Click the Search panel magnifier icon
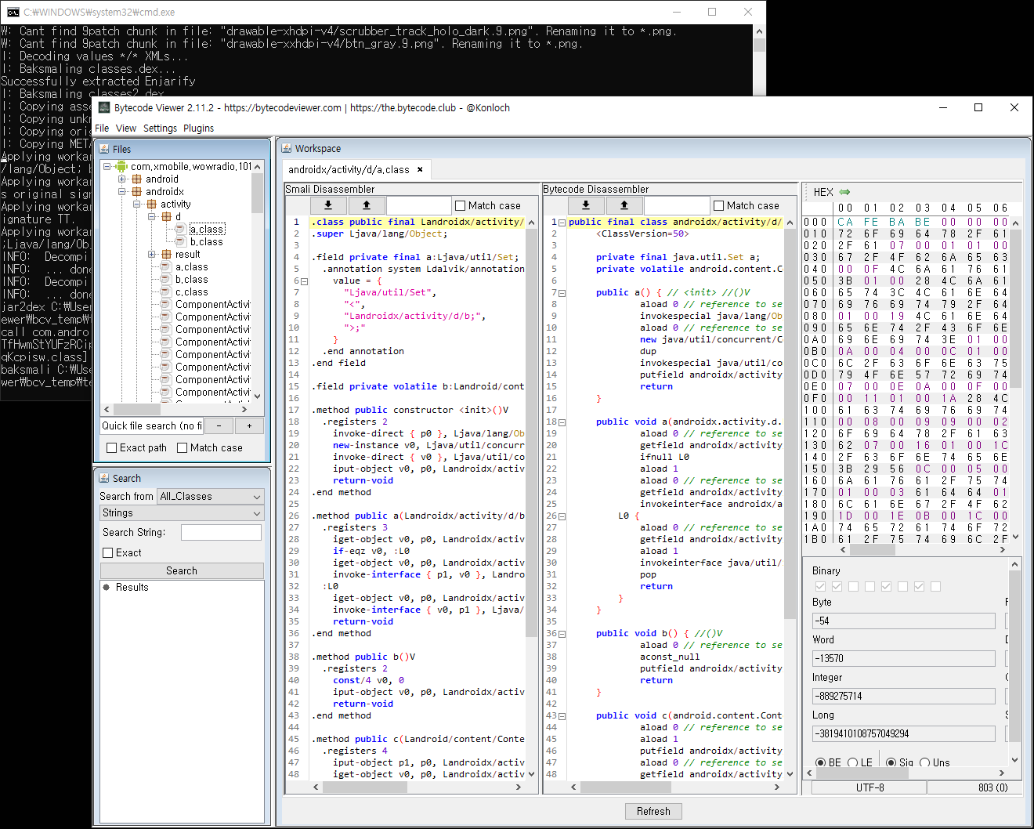The height and width of the screenshot is (829, 1034). tap(105, 477)
